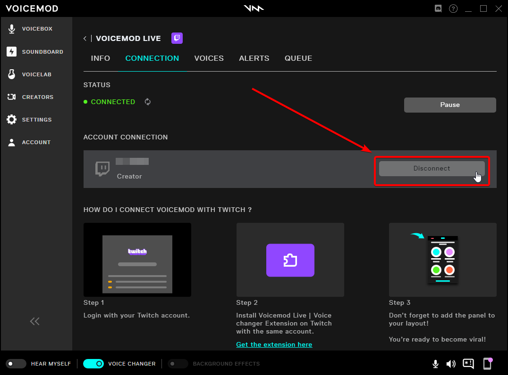This screenshot has width=508, height=375.
Task: Click the 'ACCOUNT CONNECTION' heading
Action: tap(126, 137)
